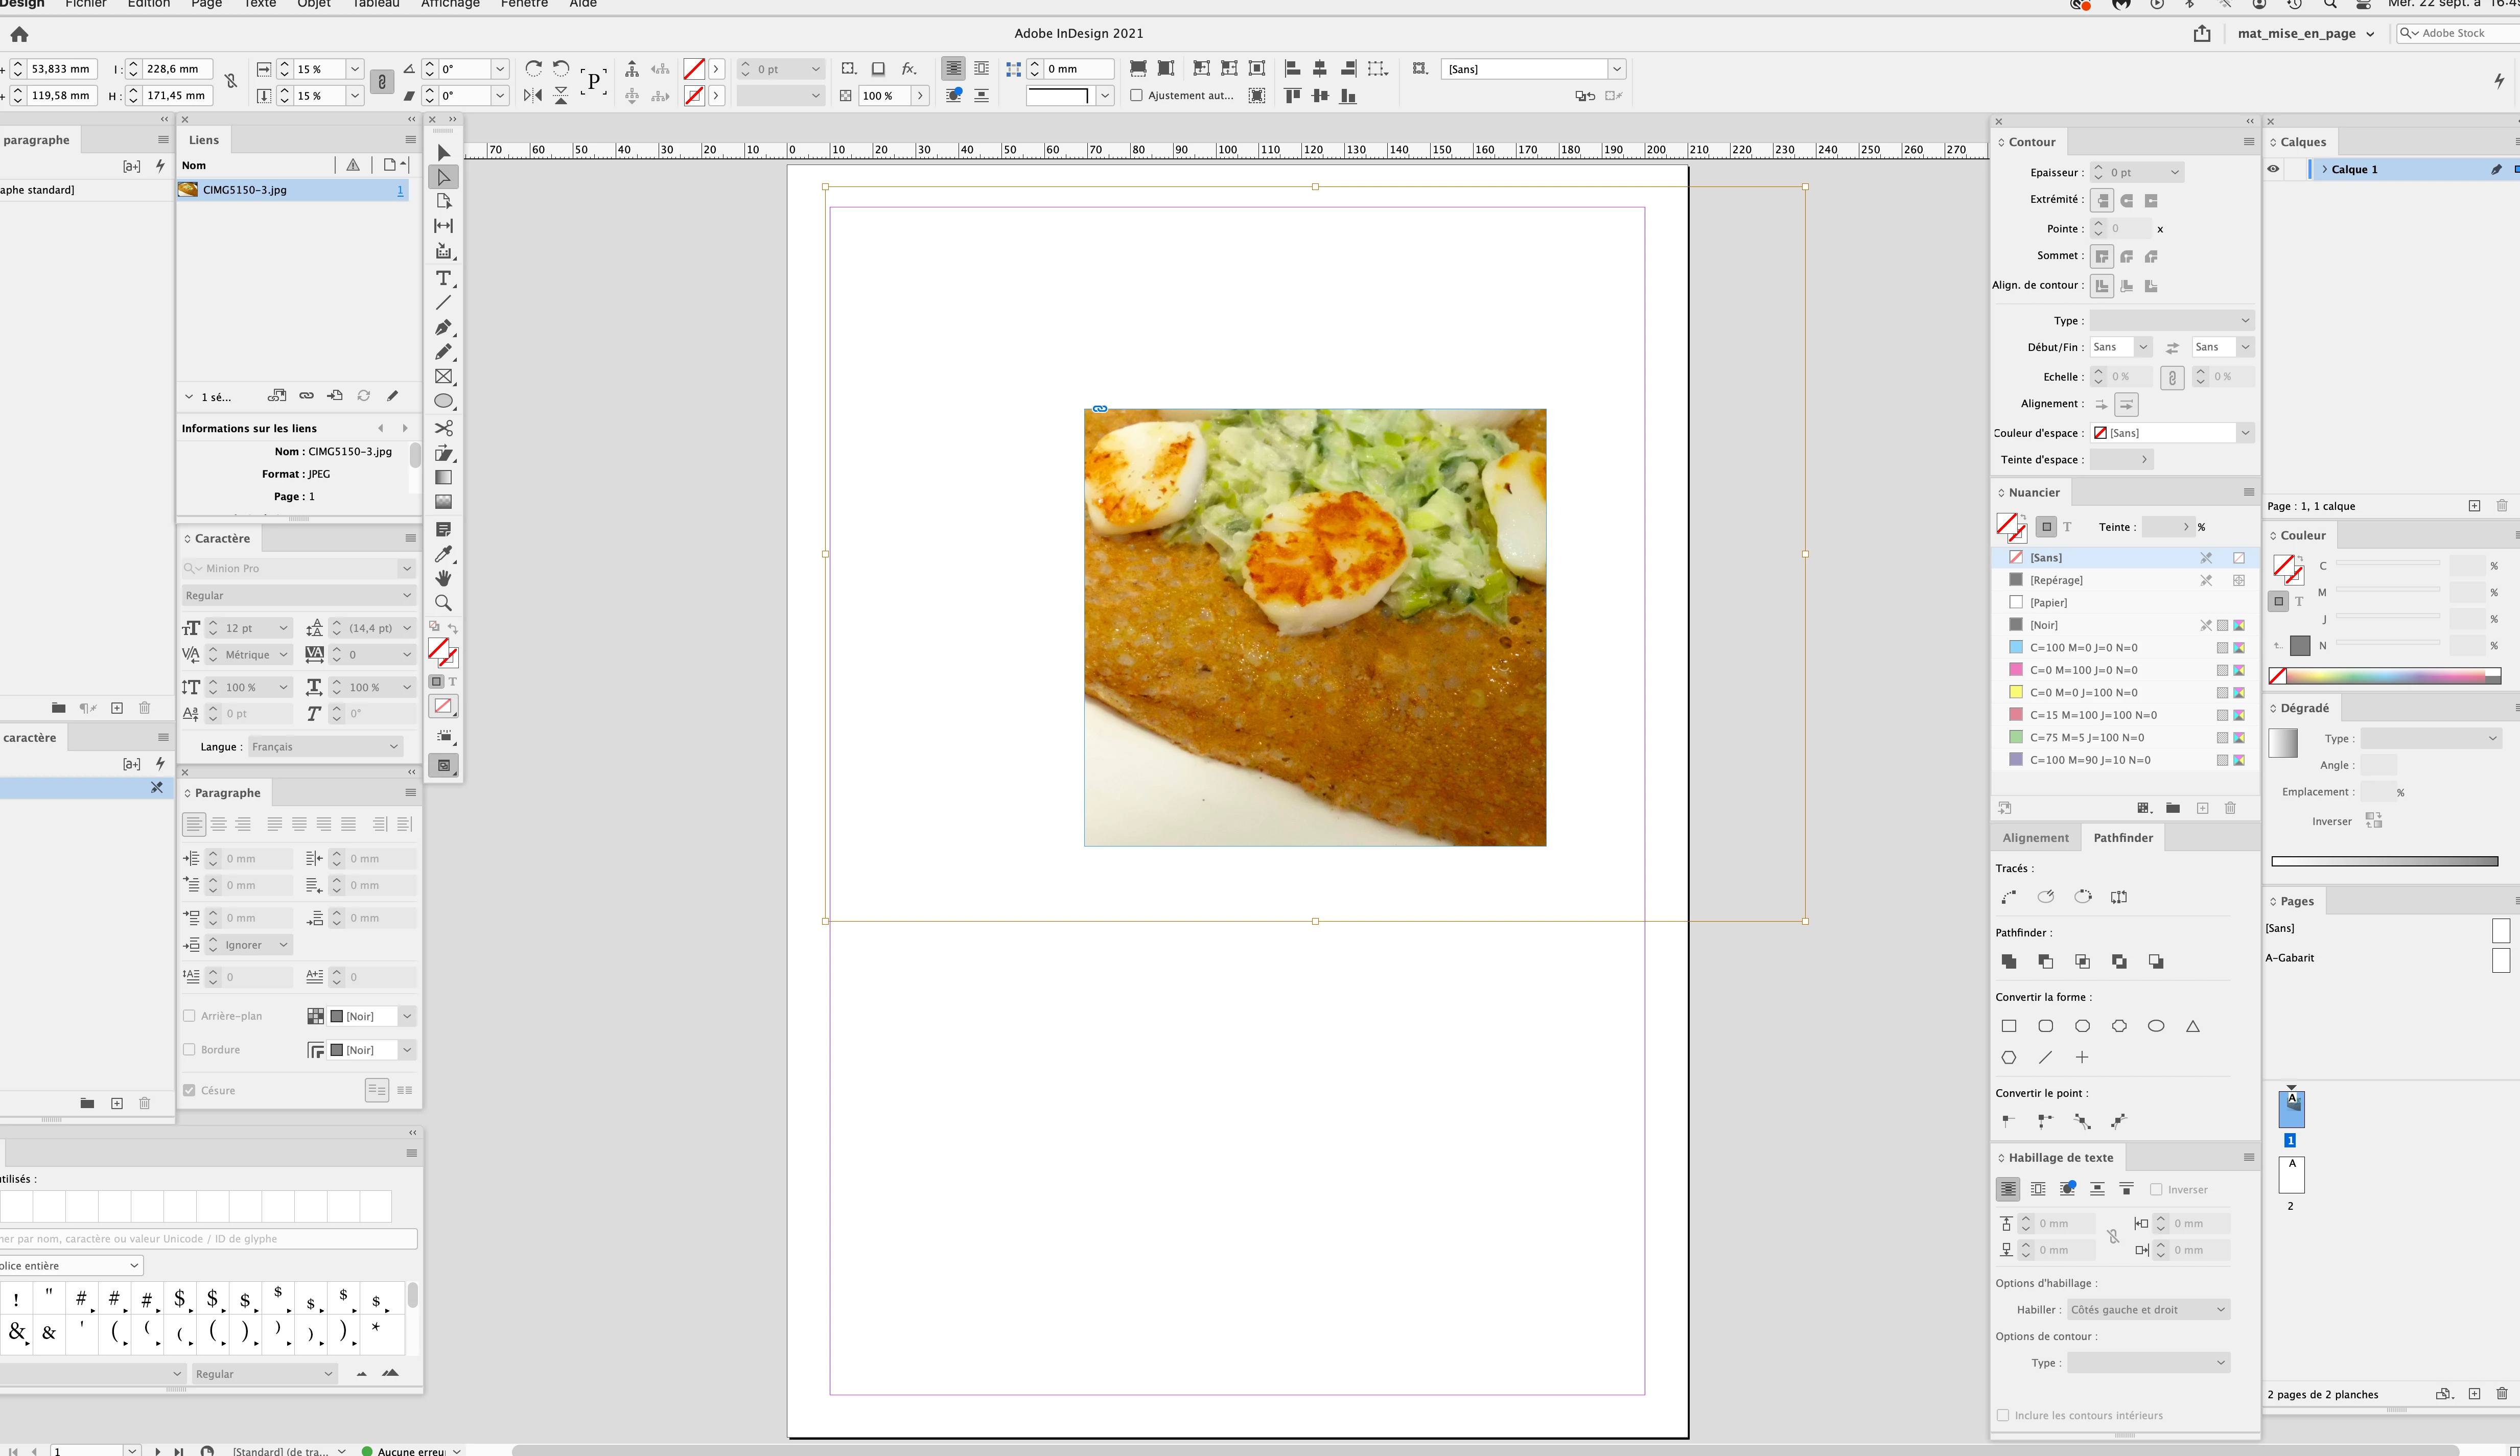Open the Habiller Côtés gauche et droit dropdown

2147,1310
